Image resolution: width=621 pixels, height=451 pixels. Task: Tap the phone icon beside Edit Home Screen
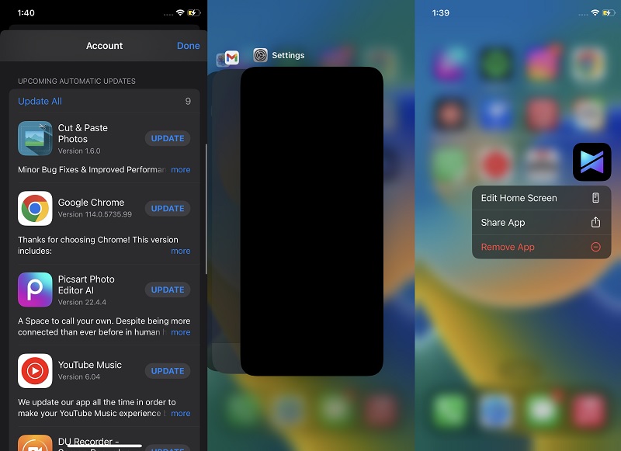click(595, 198)
